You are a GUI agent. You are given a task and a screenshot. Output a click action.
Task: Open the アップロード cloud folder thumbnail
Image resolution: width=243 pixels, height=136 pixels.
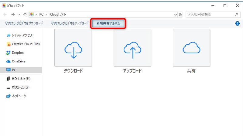coord(132,48)
